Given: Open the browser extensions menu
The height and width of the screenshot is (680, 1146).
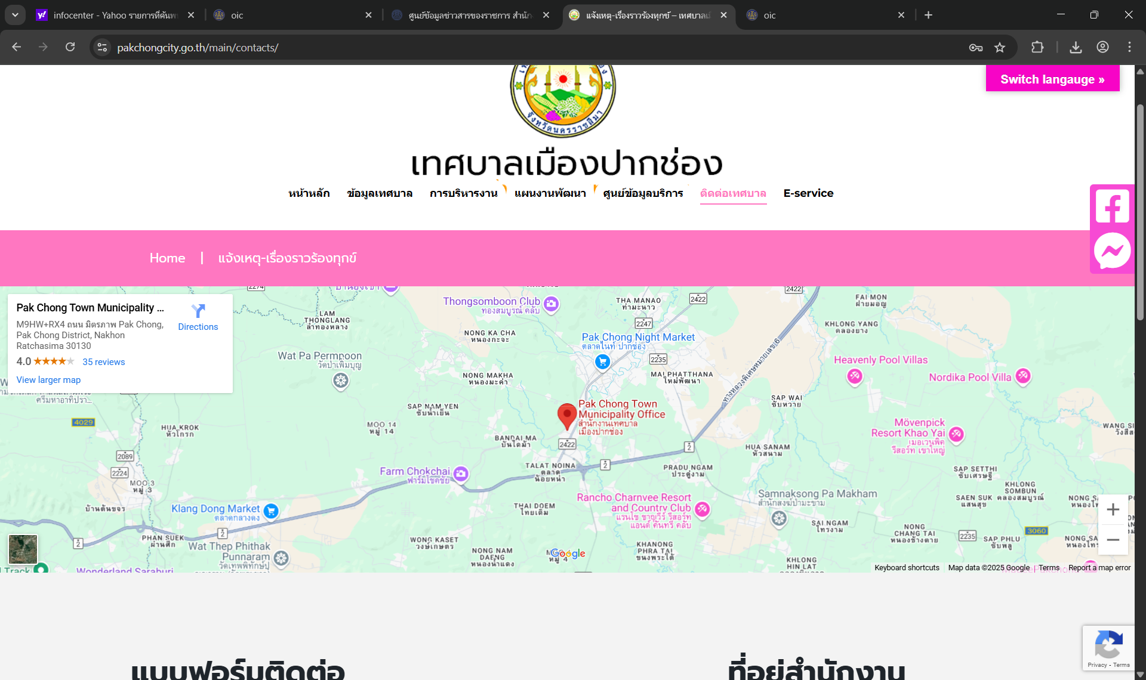Looking at the screenshot, I should (1037, 47).
